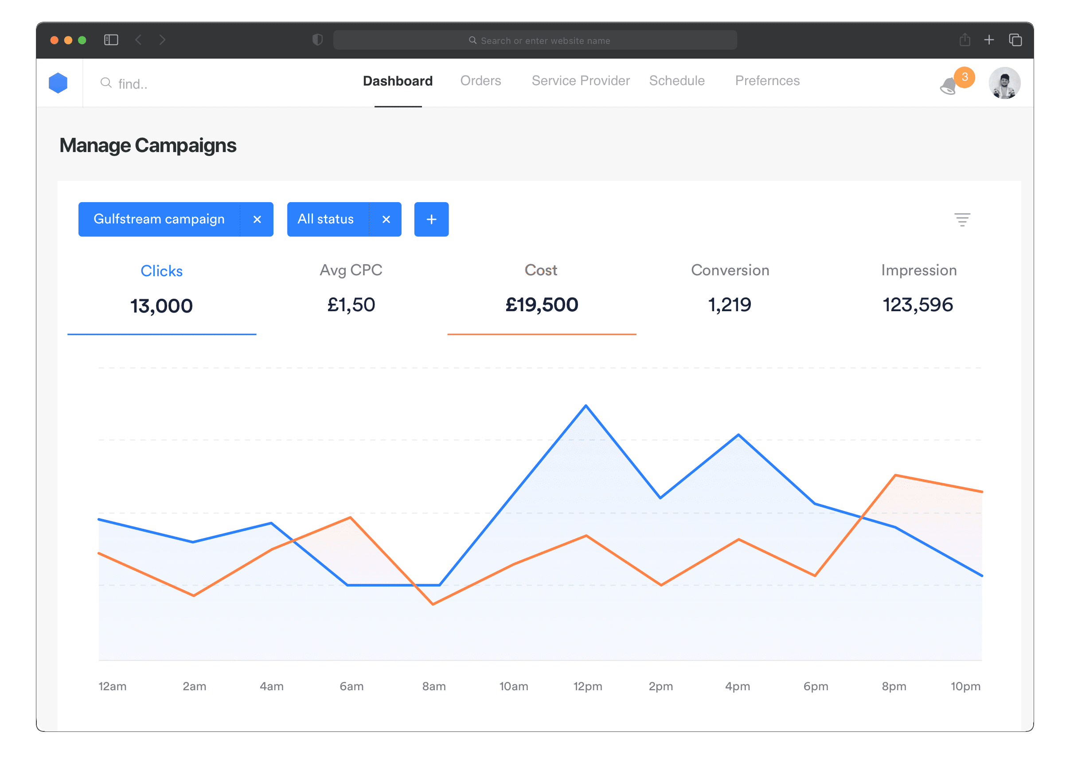Remove the All status filter
The image size is (1070, 782).
tap(386, 219)
